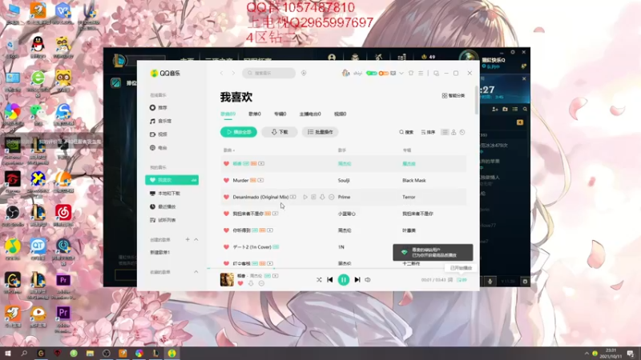
Task: Open the skin (shirt) theme icon
Action: point(411,73)
